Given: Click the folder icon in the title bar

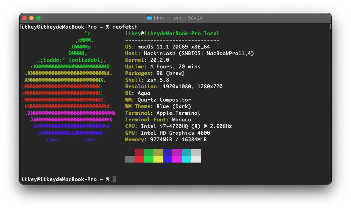Looking at the screenshot, I should 149,18.
